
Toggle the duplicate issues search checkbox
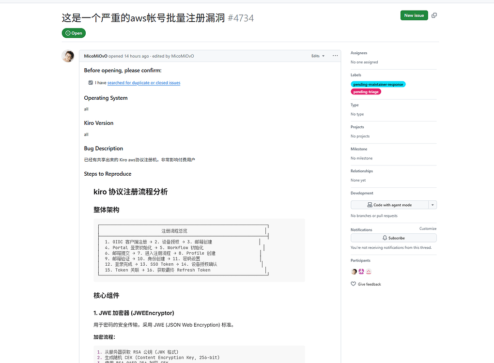pyautogui.click(x=91, y=82)
